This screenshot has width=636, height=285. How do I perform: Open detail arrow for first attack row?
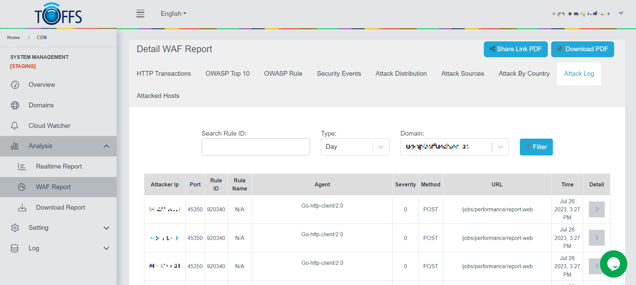pos(596,209)
